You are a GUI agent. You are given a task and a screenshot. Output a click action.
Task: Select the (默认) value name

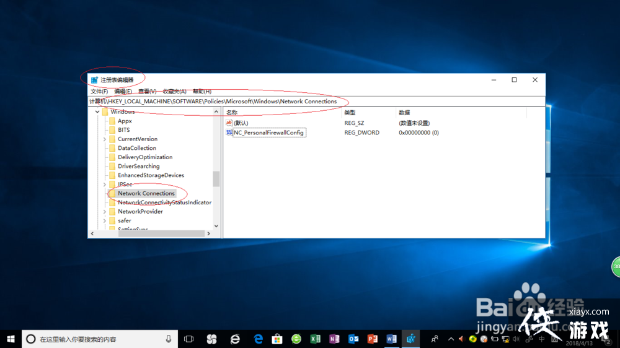tap(241, 123)
